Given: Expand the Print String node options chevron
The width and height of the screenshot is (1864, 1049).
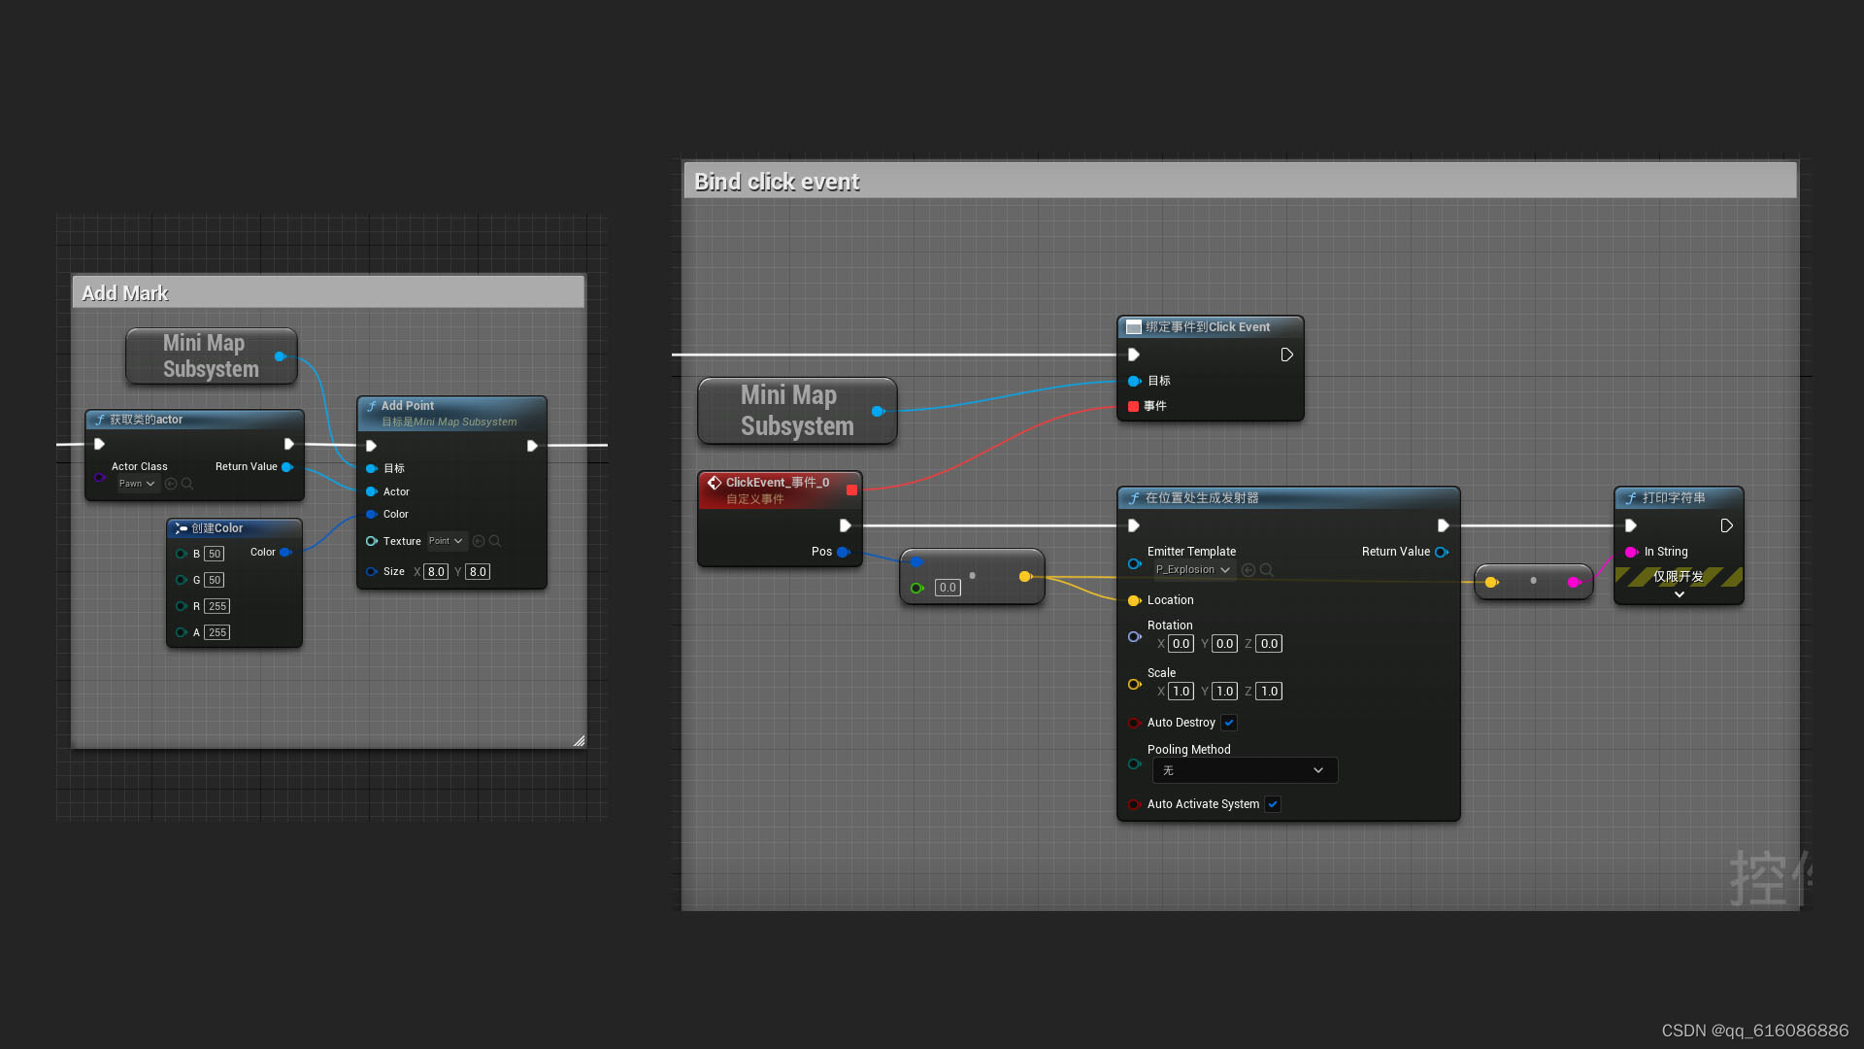Looking at the screenshot, I should click(1679, 594).
